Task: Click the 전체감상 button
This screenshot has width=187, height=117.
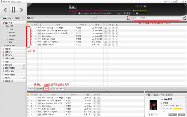Action: (31, 88)
